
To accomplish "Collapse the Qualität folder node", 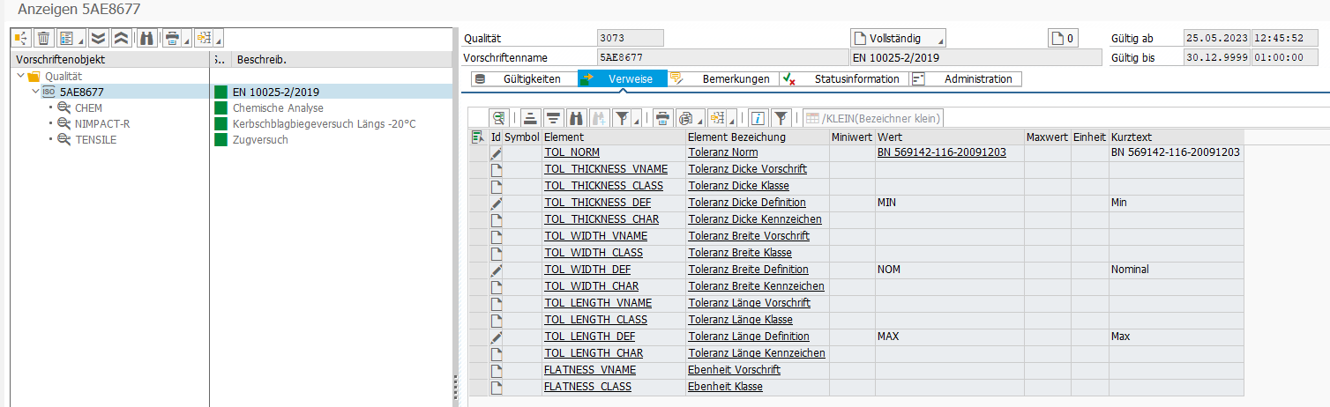I will tap(20, 77).
